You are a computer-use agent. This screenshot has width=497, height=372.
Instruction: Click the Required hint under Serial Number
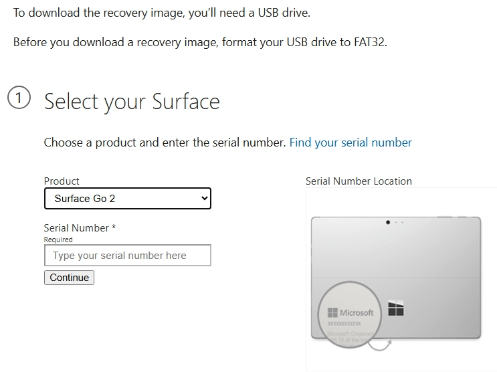(58, 240)
